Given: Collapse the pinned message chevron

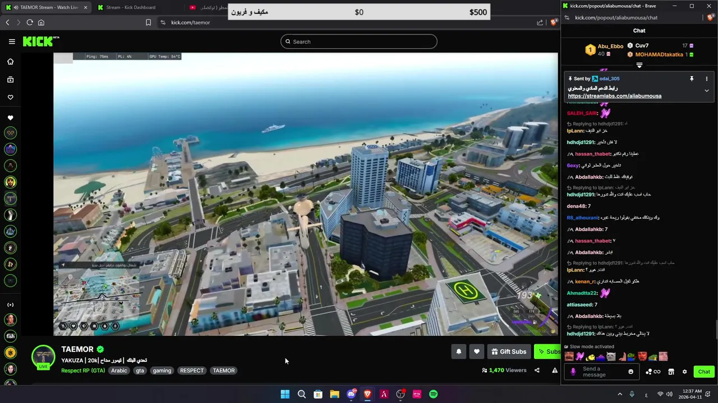Looking at the screenshot, I should pyautogui.click(x=706, y=91).
